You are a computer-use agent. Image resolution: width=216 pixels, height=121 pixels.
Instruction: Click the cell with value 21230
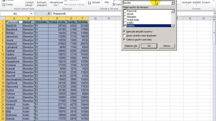pos(57,87)
